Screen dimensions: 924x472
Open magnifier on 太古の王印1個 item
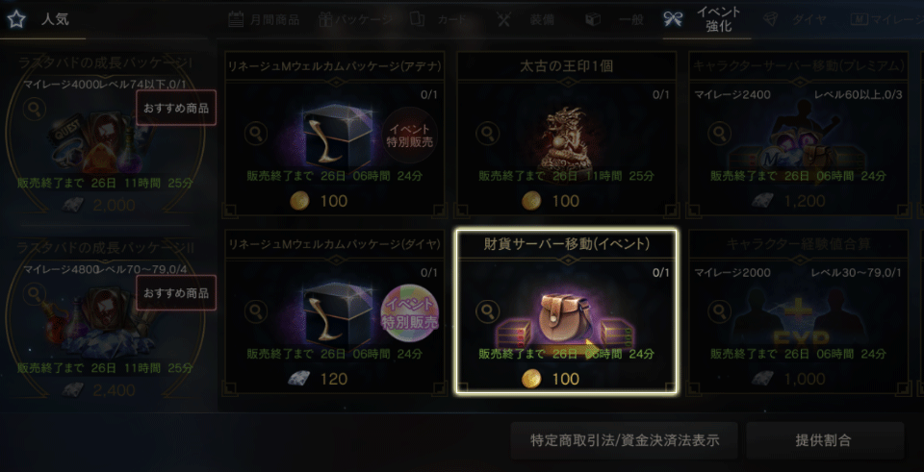488,134
